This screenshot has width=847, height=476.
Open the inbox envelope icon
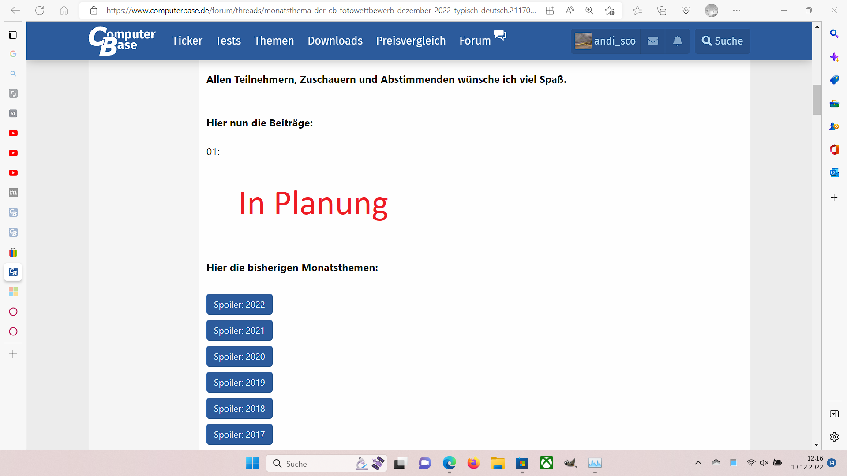coord(653,41)
